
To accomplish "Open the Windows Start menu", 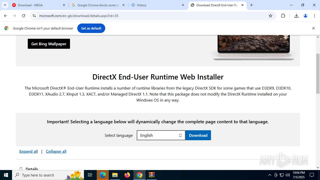I will (x=6, y=175).
